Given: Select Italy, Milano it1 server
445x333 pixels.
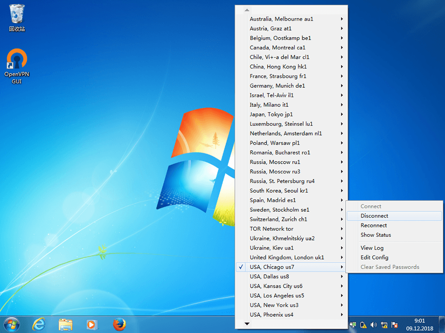Looking at the screenshot, I should (291, 105).
